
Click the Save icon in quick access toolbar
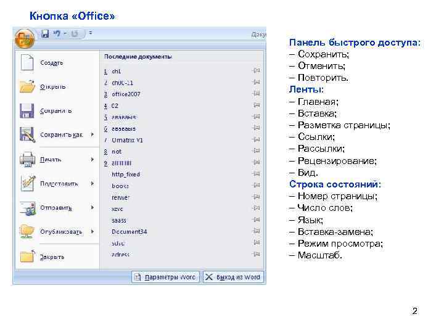(45, 34)
